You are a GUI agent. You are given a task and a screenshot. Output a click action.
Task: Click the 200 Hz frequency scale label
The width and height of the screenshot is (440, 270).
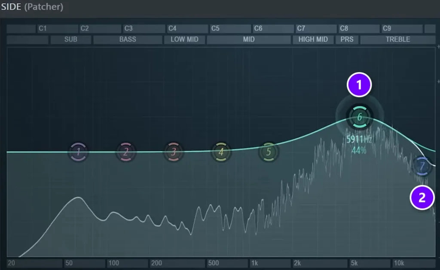click(x=156, y=263)
